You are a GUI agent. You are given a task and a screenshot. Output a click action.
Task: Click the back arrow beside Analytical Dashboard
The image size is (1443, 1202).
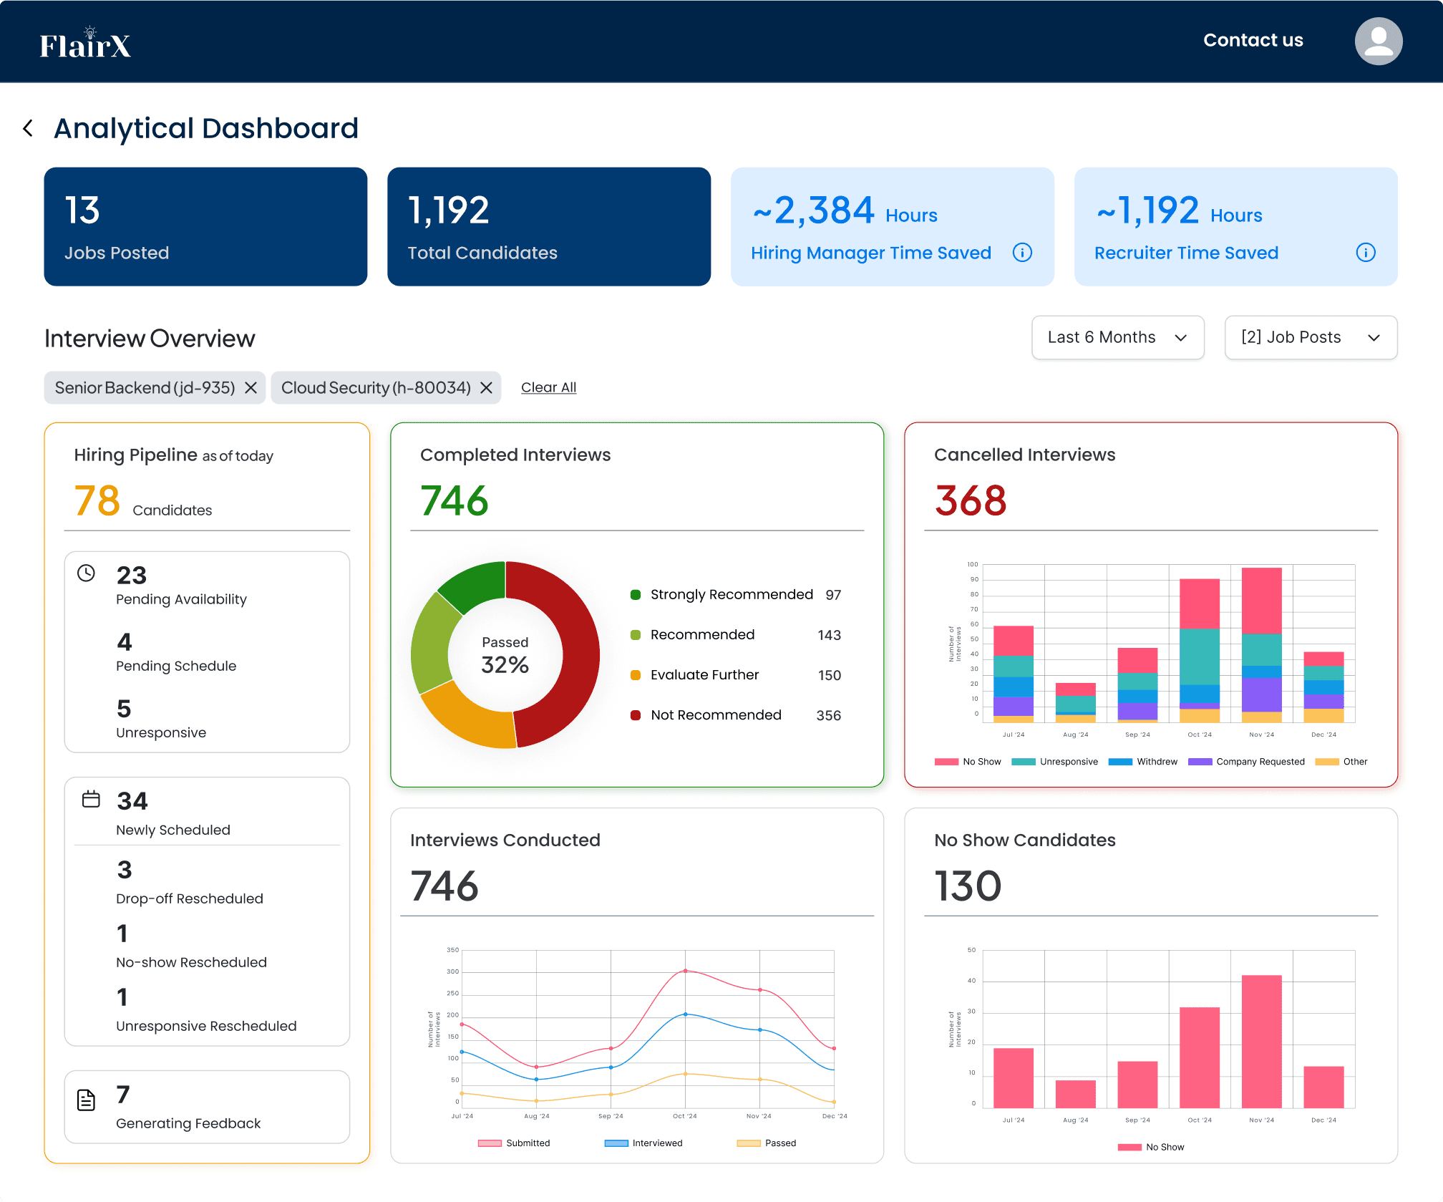pos(28,129)
